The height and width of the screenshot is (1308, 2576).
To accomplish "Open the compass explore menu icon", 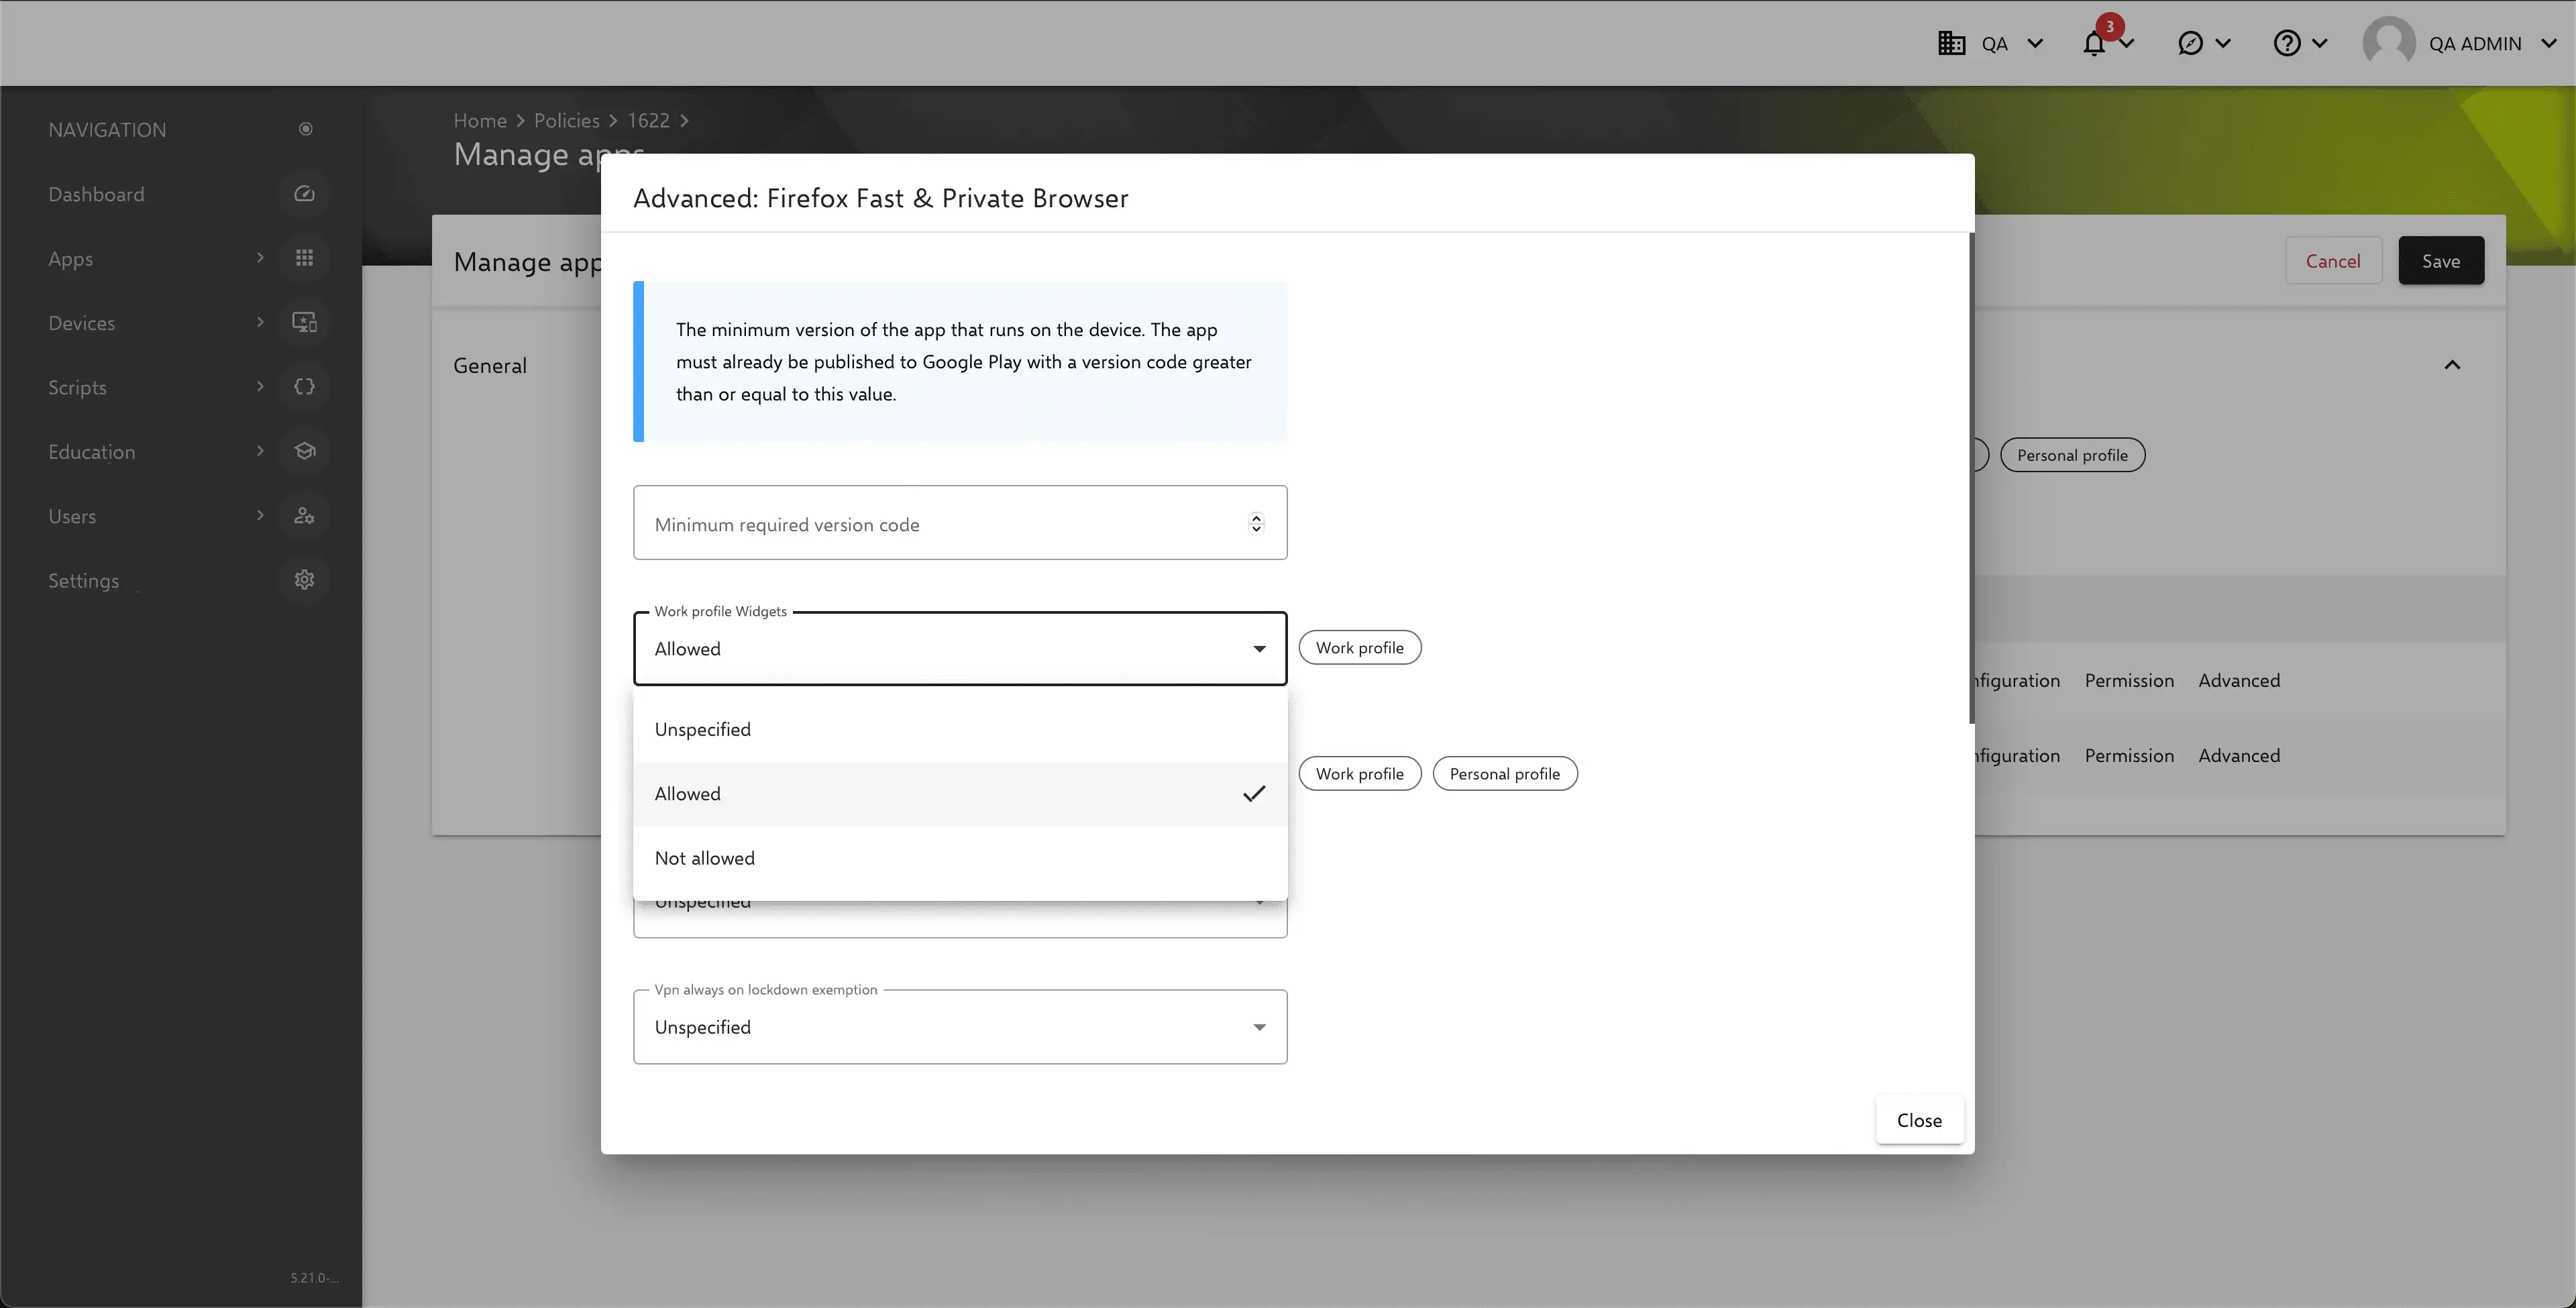I will 2190,43.
